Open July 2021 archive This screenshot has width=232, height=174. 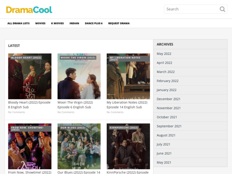click(164, 144)
